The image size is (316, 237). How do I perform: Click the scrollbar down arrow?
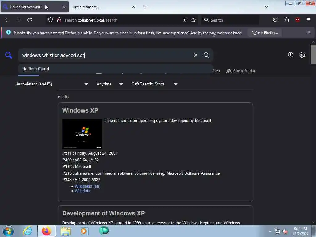(313, 222)
